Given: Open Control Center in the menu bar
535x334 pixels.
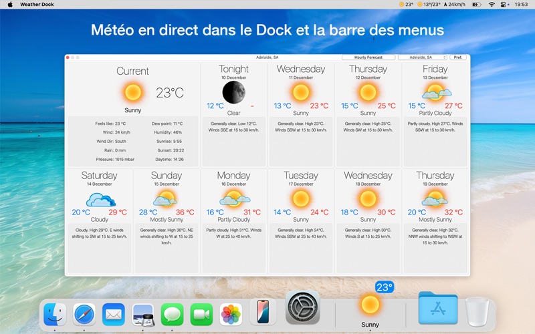Looking at the screenshot, I should click(x=505, y=5).
